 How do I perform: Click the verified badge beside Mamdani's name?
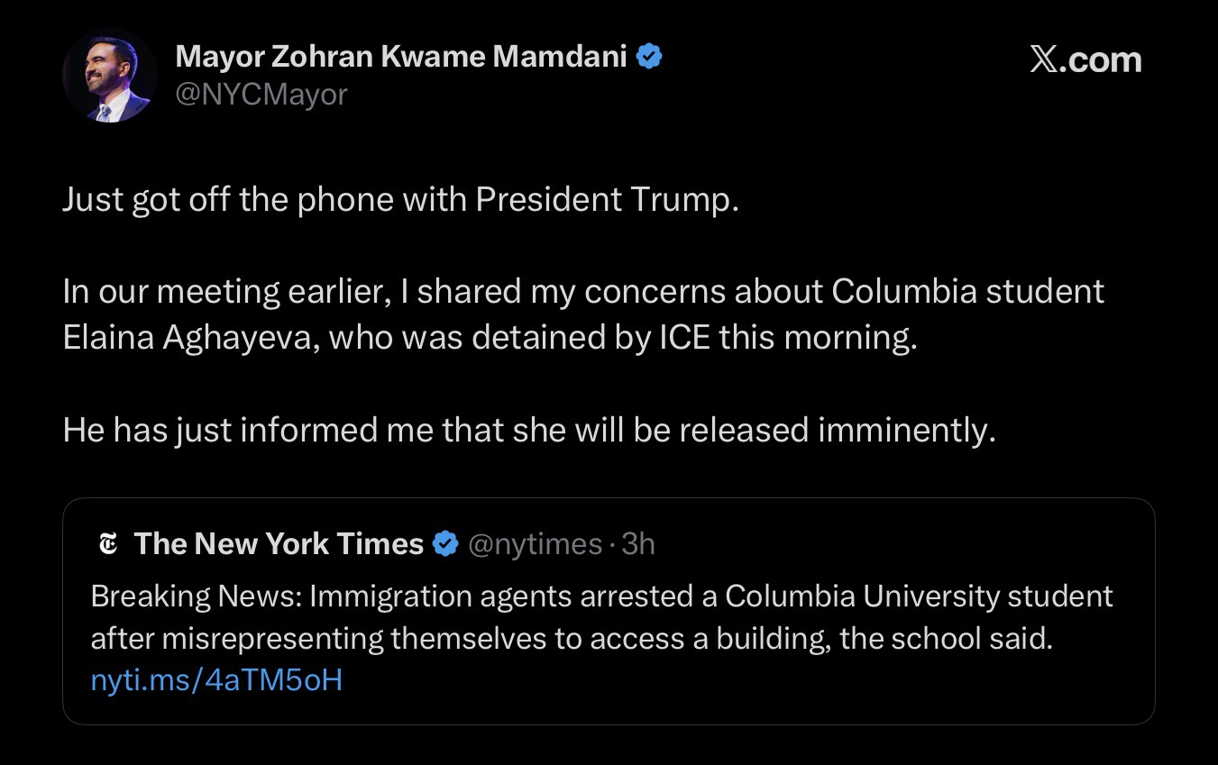[650, 57]
